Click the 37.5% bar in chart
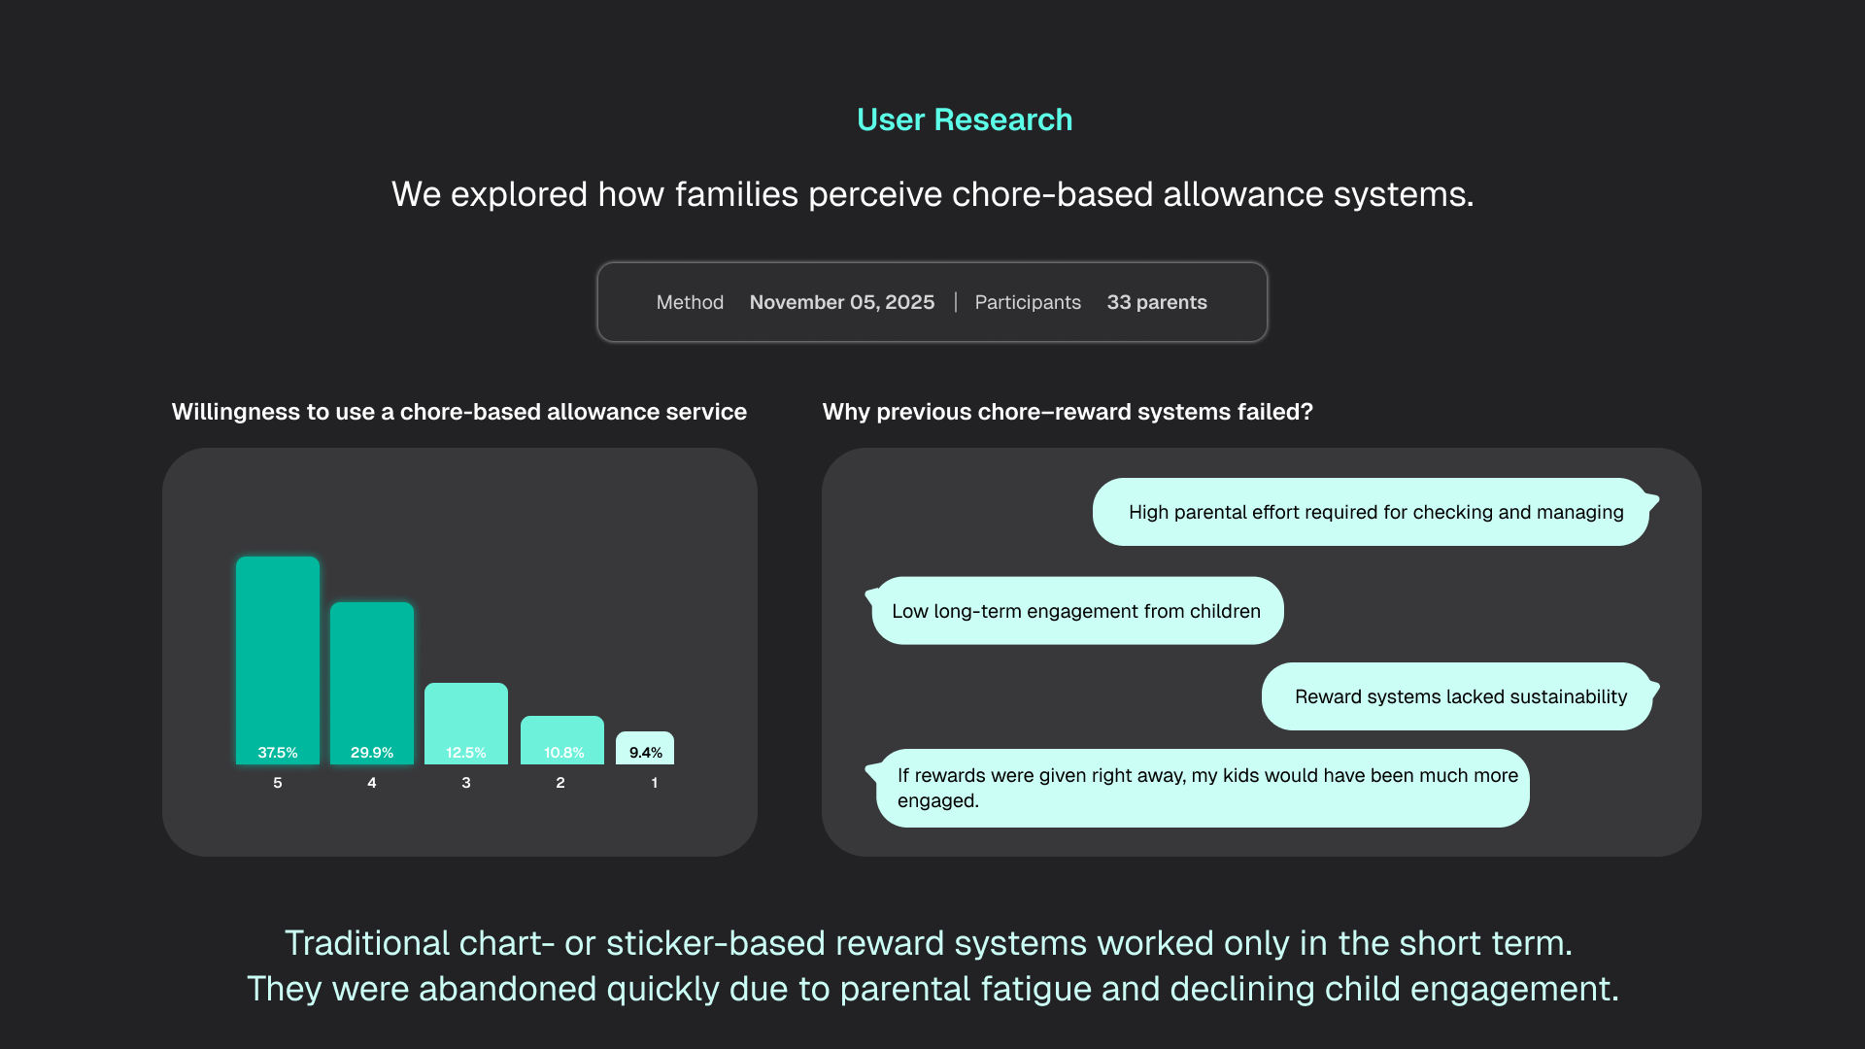The height and width of the screenshot is (1049, 1865). (278, 660)
